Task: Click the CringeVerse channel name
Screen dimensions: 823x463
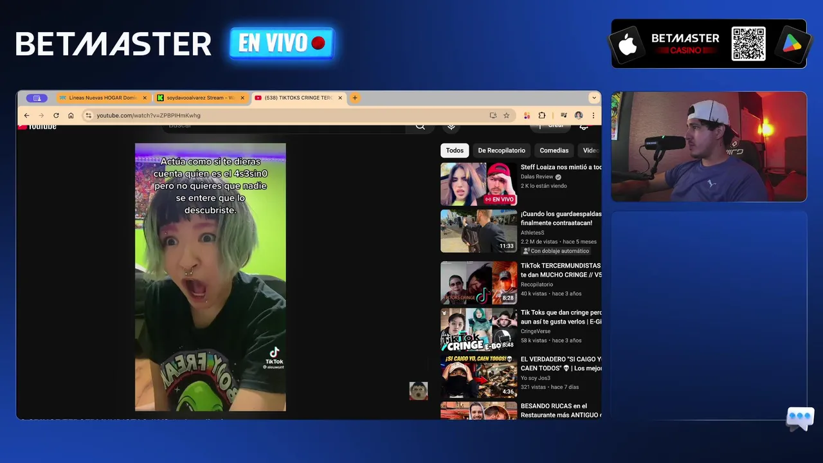Action: click(x=536, y=331)
